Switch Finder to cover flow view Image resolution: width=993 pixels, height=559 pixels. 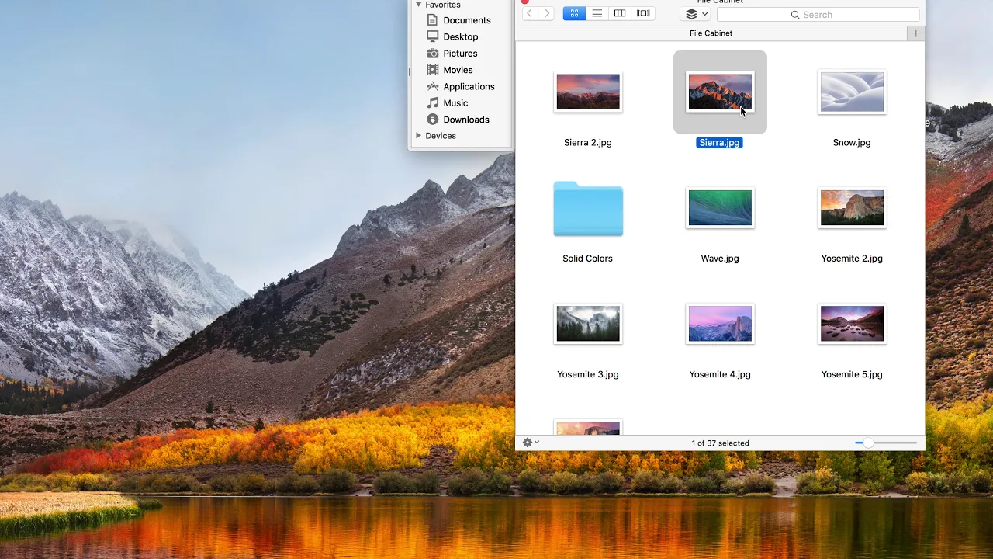click(643, 13)
